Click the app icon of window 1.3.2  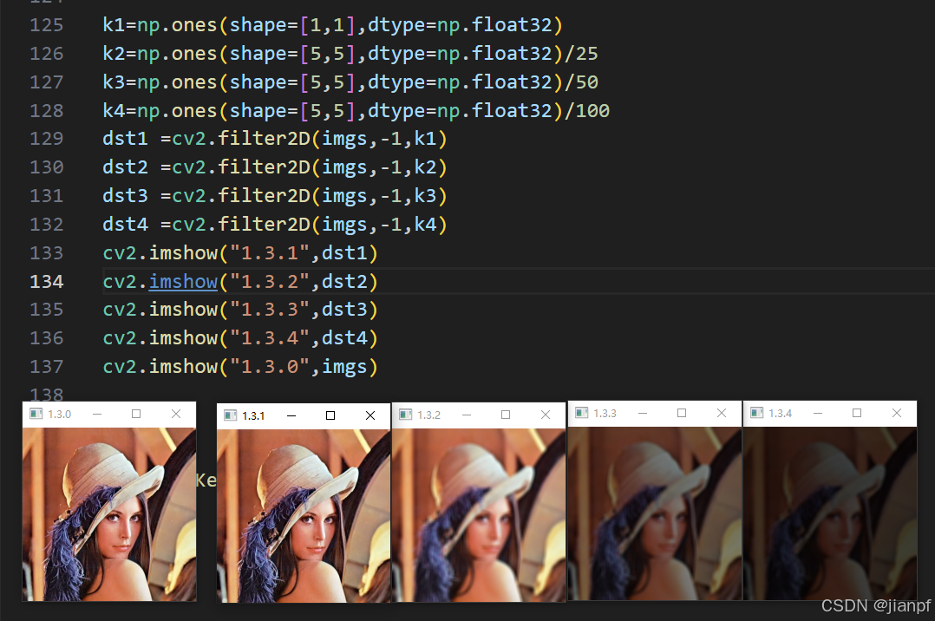click(x=406, y=415)
